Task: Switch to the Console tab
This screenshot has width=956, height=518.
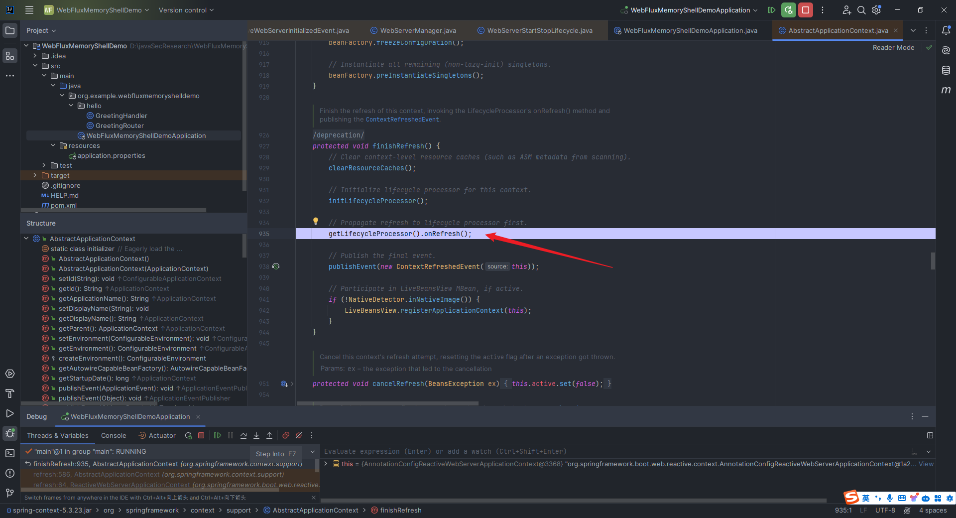Action: pos(114,435)
